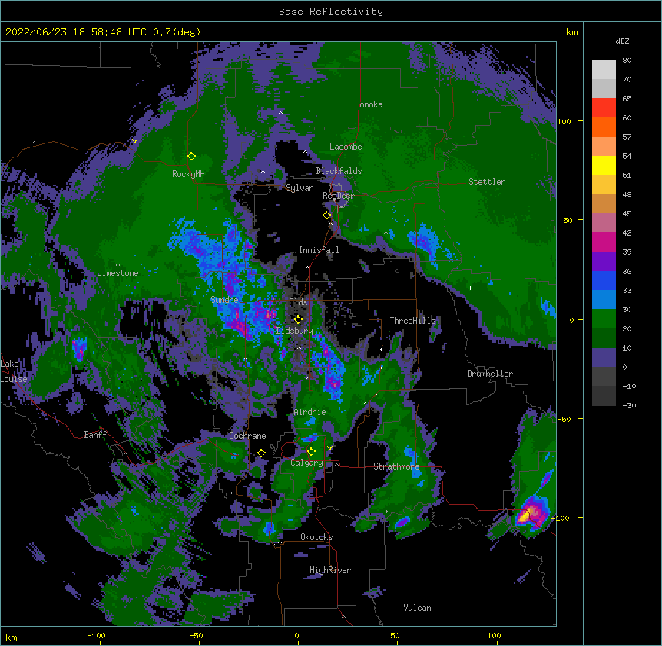This screenshot has width=662, height=646.
Task: Click the RedDeer city label
Action: click(338, 196)
